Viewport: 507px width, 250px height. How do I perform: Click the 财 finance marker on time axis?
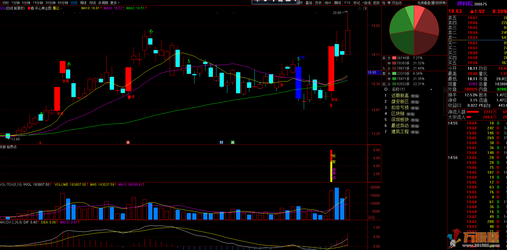point(221,143)
